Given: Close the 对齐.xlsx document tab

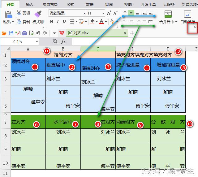Looking at the screenshot, I should coord(125,33).
